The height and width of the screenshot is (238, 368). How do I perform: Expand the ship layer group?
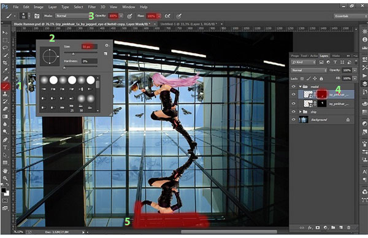coord(300,112)
